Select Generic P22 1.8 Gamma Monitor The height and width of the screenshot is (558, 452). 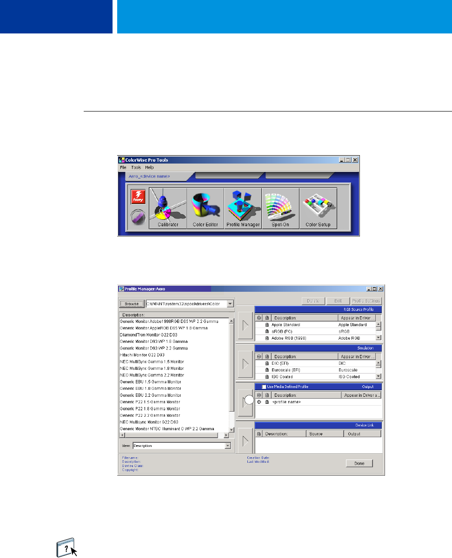pos(150,408)
